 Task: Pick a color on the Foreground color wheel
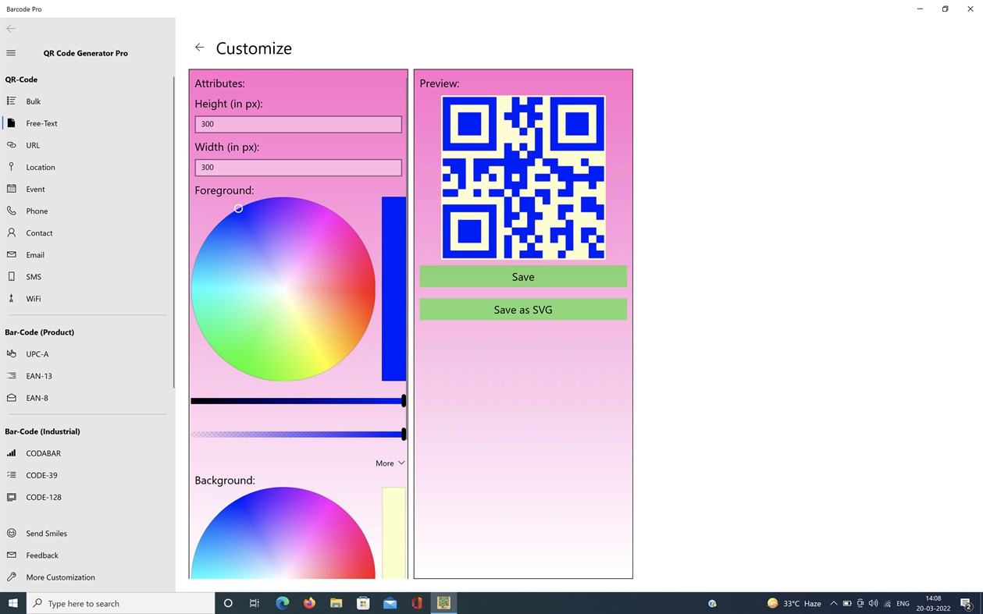click(283, 289)
